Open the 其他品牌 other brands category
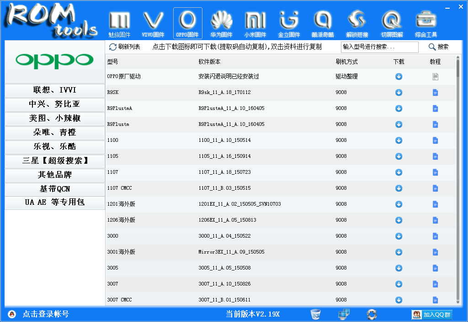Viewport: 468px width, 322px height. pos(55,175)
